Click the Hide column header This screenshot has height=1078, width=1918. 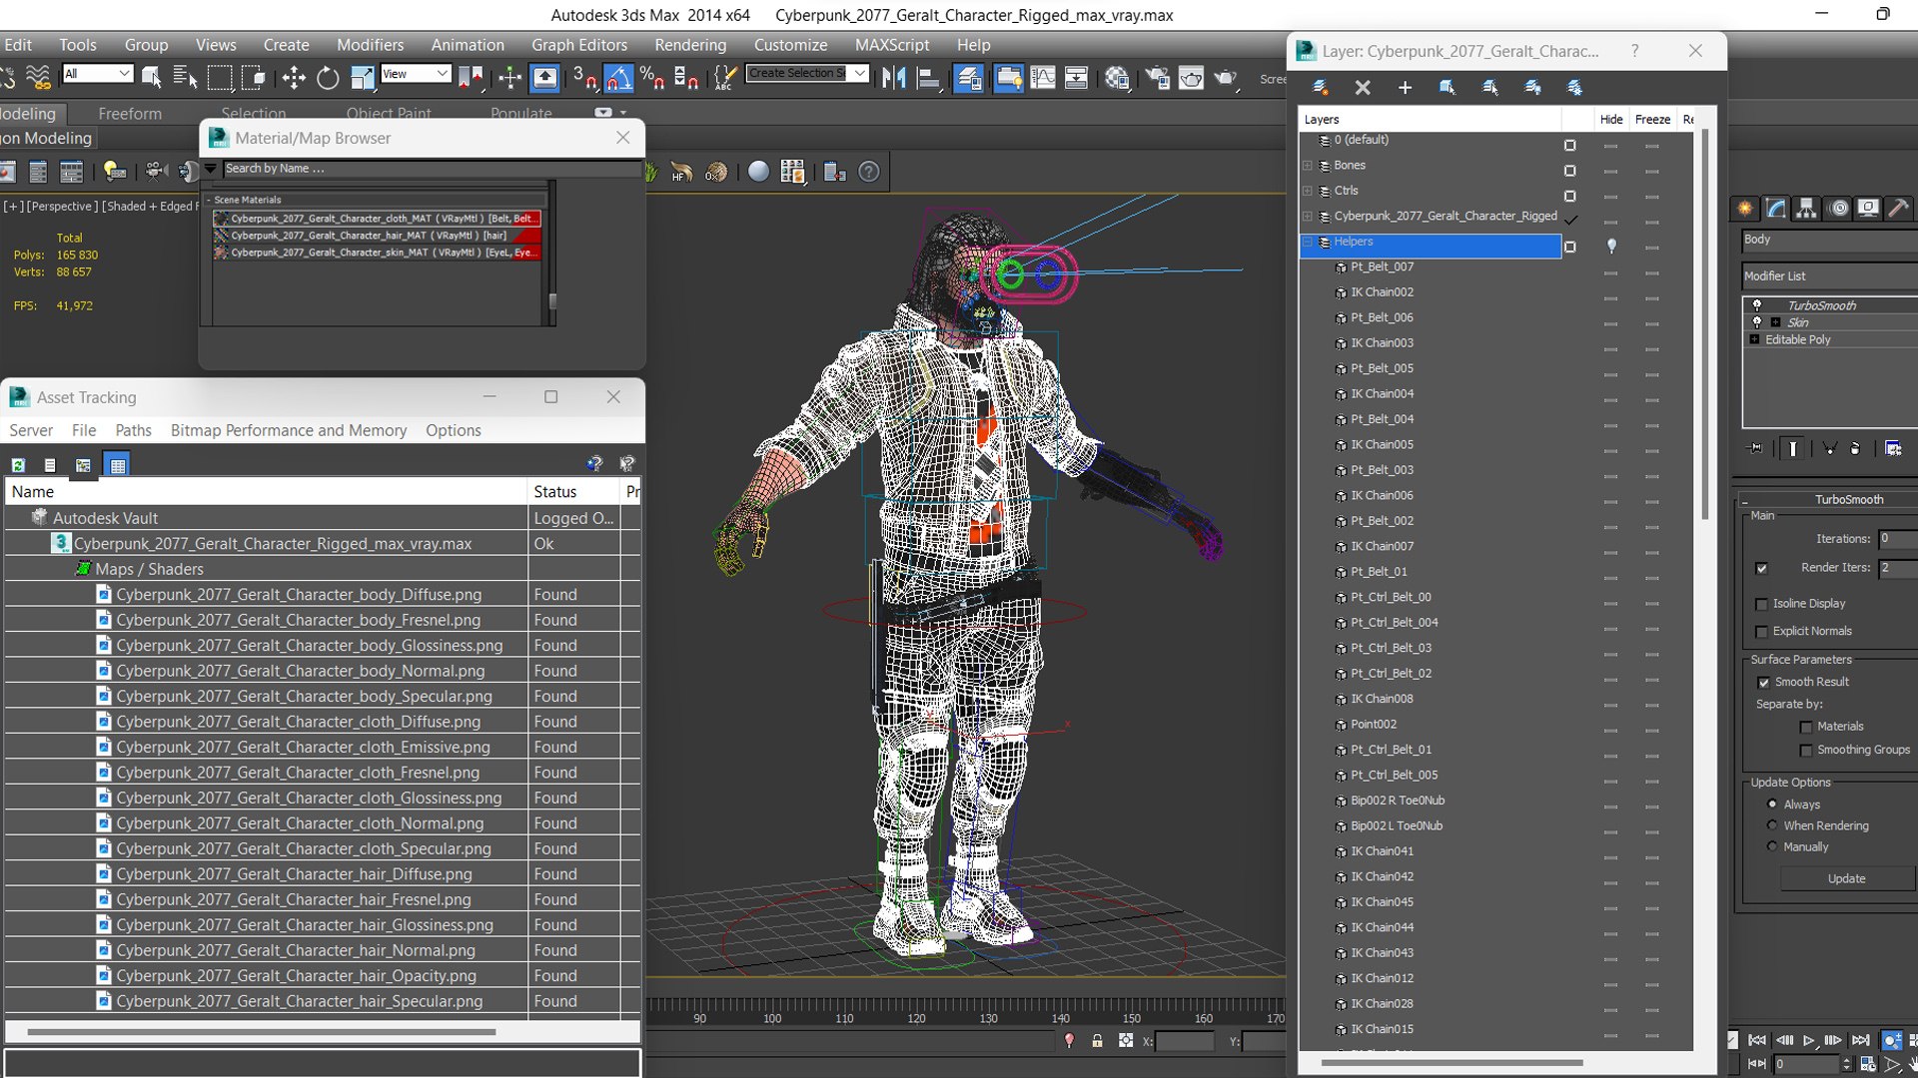tap(1611, 119)
